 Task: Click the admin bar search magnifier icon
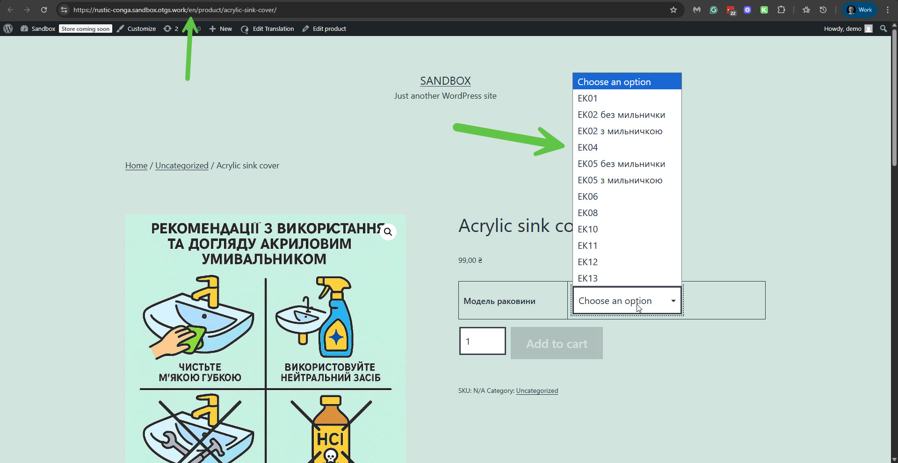(883, 29)
